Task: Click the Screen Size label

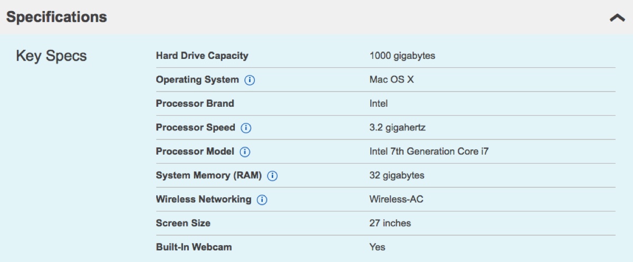Action: tap(183, 223)
